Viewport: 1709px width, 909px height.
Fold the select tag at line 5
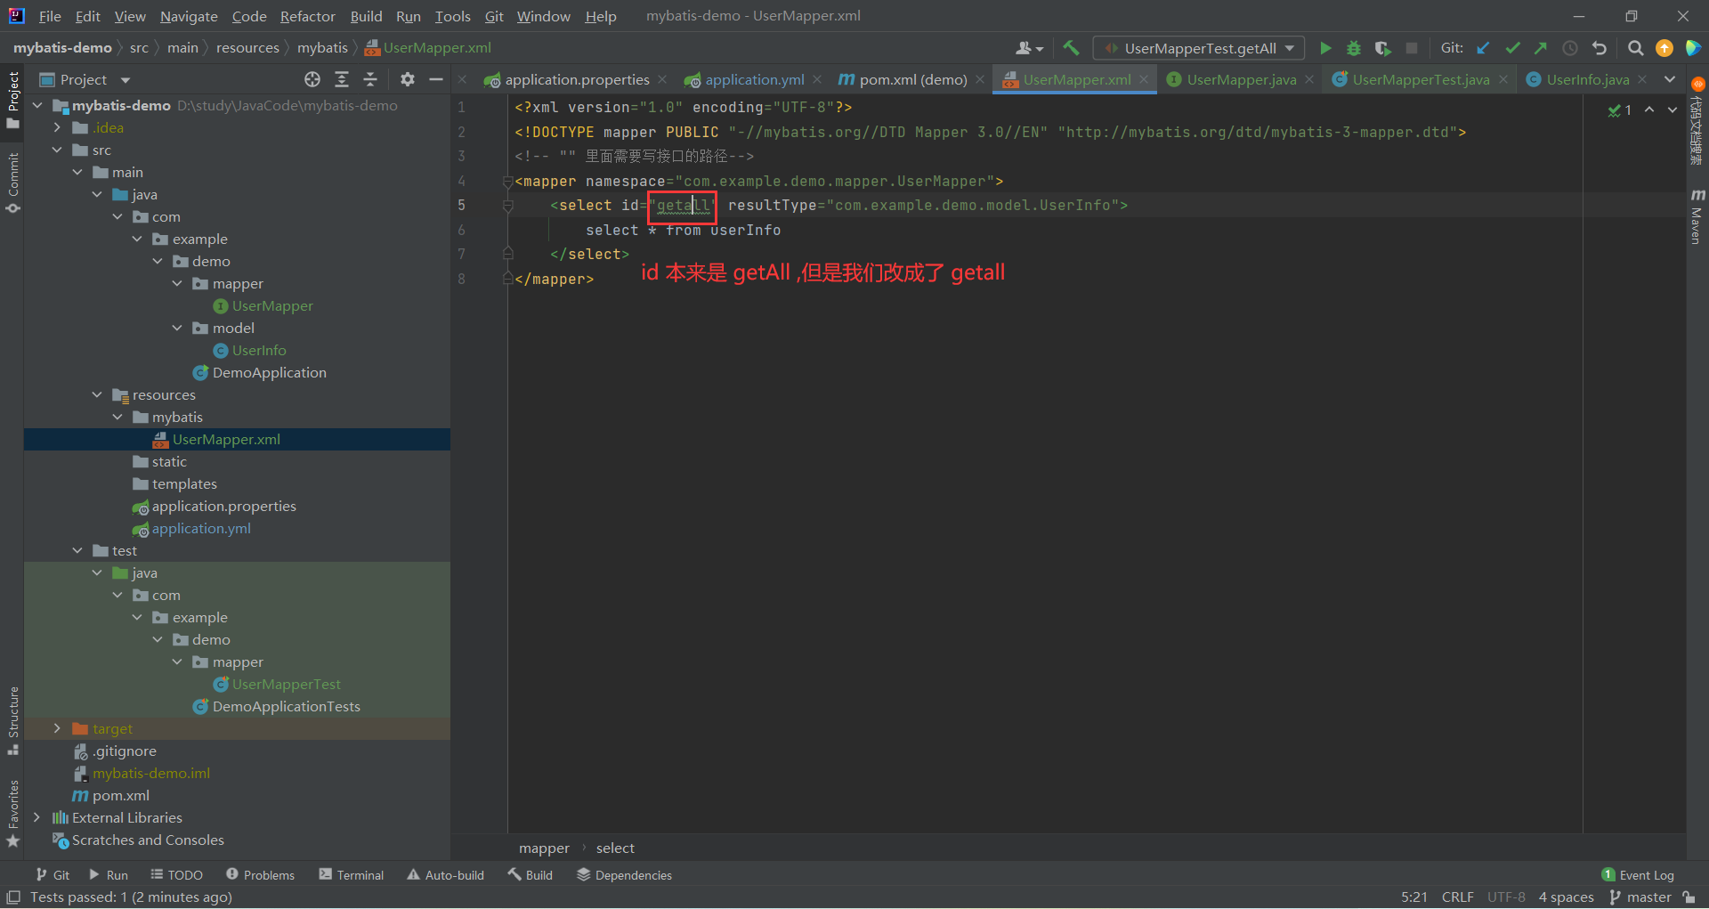508,206
